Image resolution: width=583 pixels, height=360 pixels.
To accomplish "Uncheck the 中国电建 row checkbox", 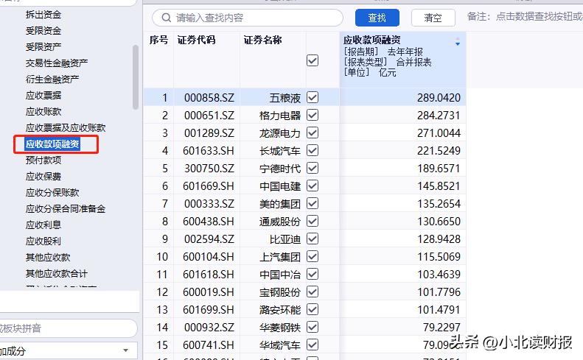I will point(313,186).
